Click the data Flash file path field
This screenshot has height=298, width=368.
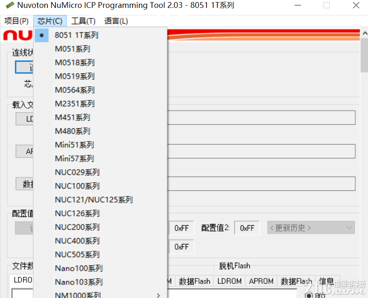click(261, 184)
